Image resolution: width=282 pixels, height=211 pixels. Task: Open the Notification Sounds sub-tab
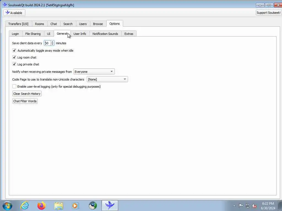(x=105, y=34)
